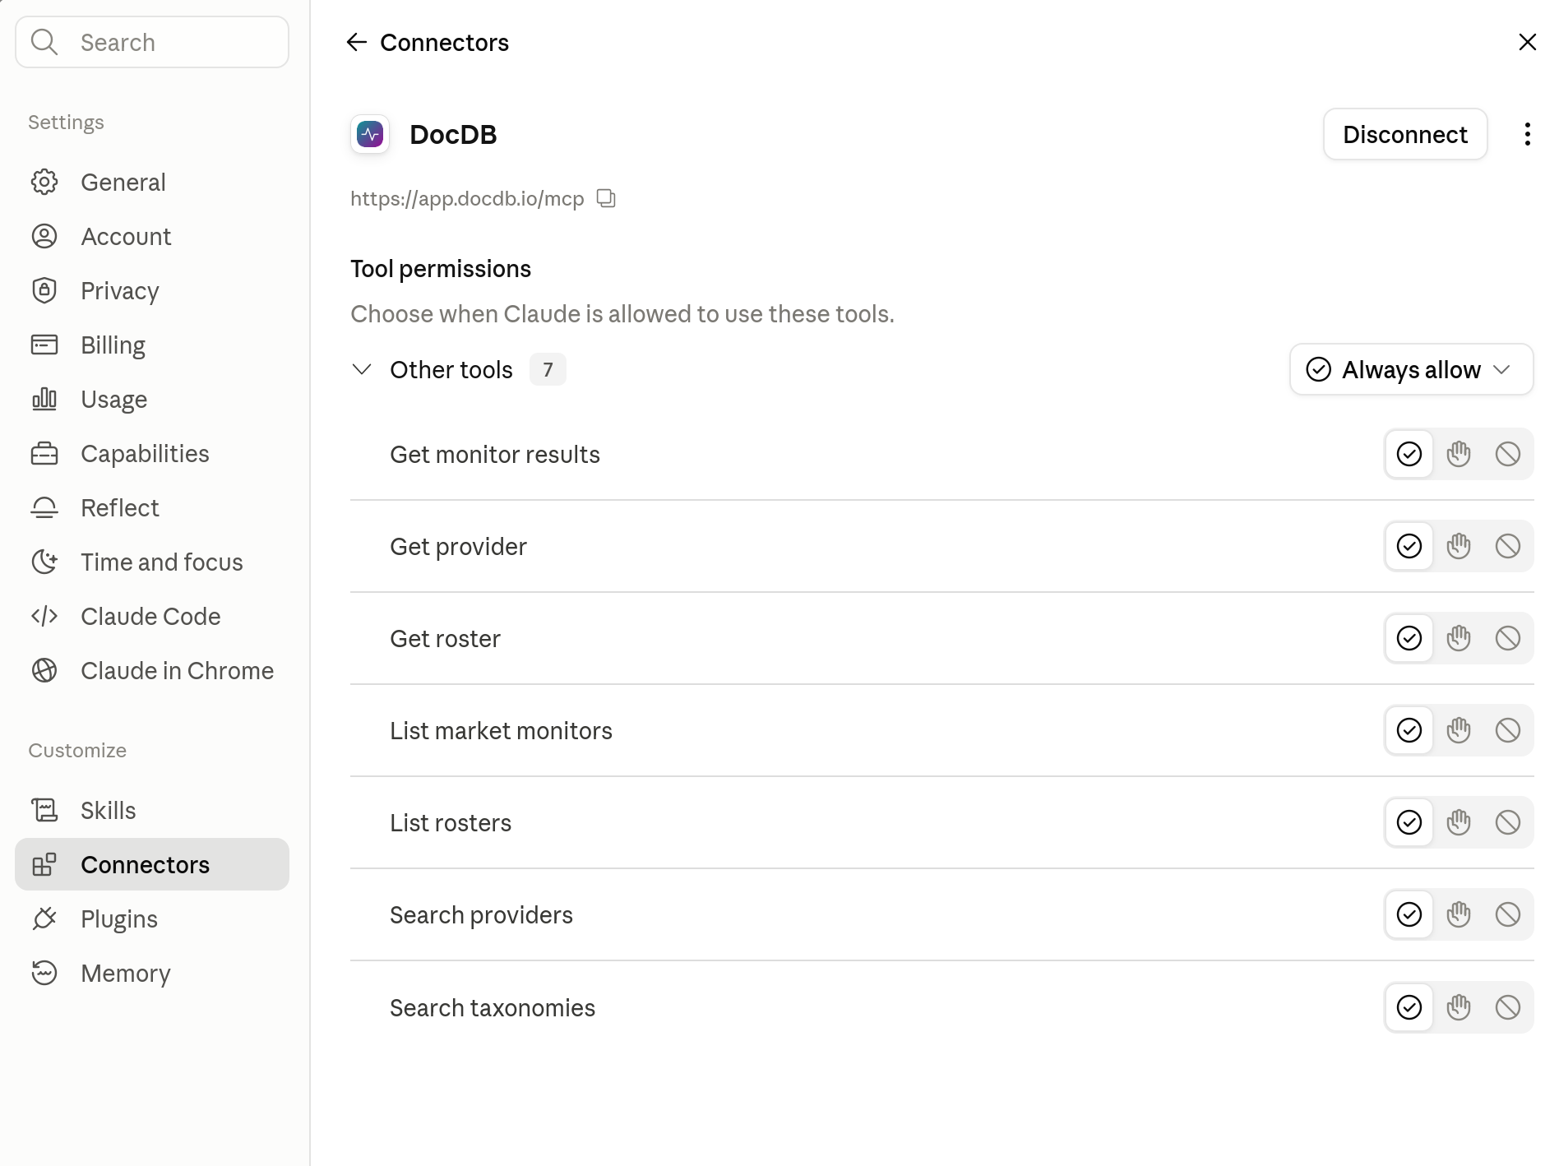Block the Get monitor results tool
Screen dimensions: 1559x1166
click(x=1508, y=454)
